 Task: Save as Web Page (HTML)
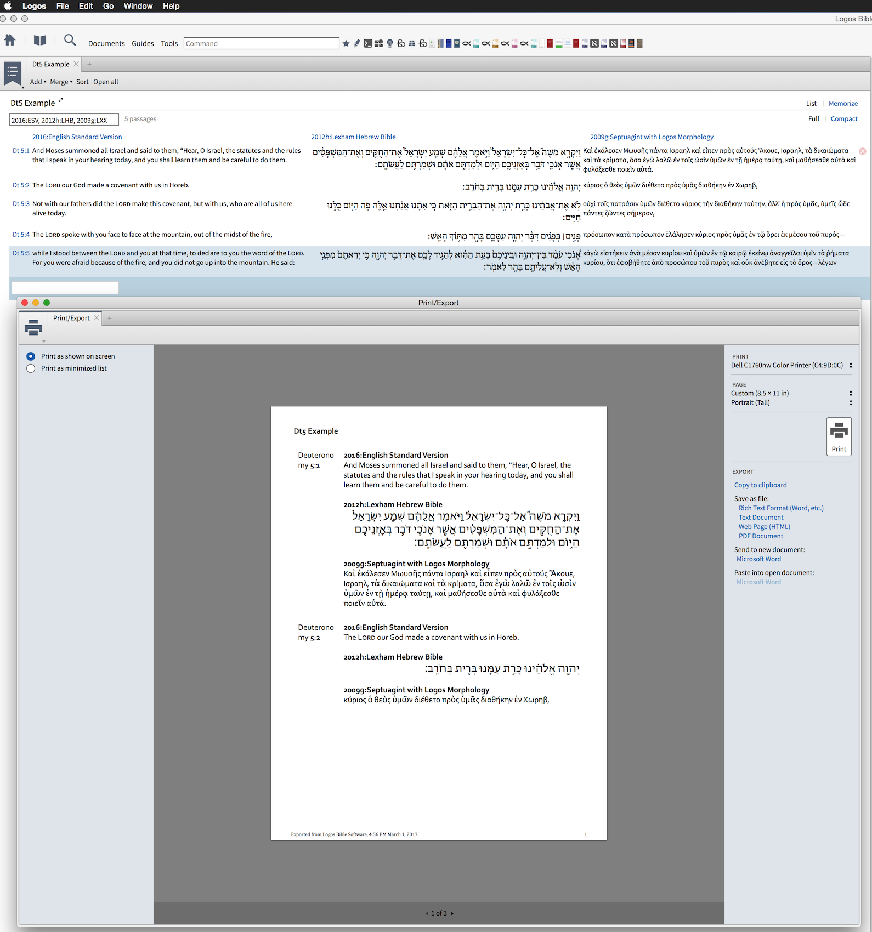[x=764, y=527]
